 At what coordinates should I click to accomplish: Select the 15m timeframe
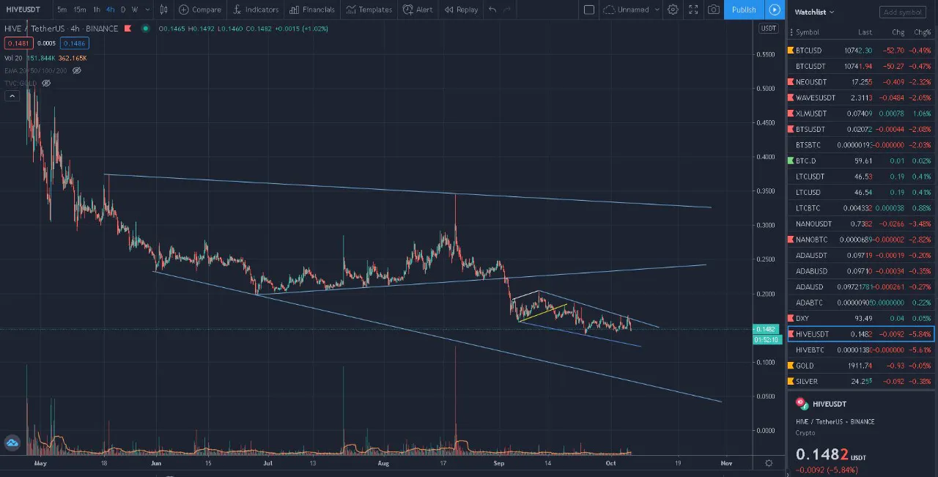79,10
